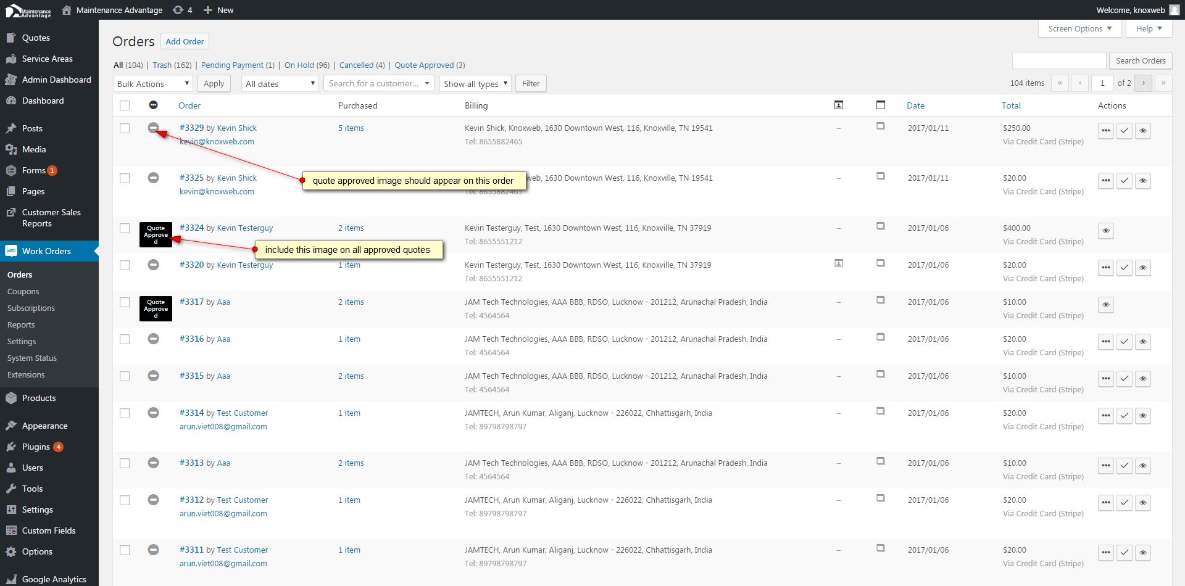This screenshot has height=586, width=1185.
Task: Click the home icon beside Maintenance Advantage
Action: tap(67, 10)
